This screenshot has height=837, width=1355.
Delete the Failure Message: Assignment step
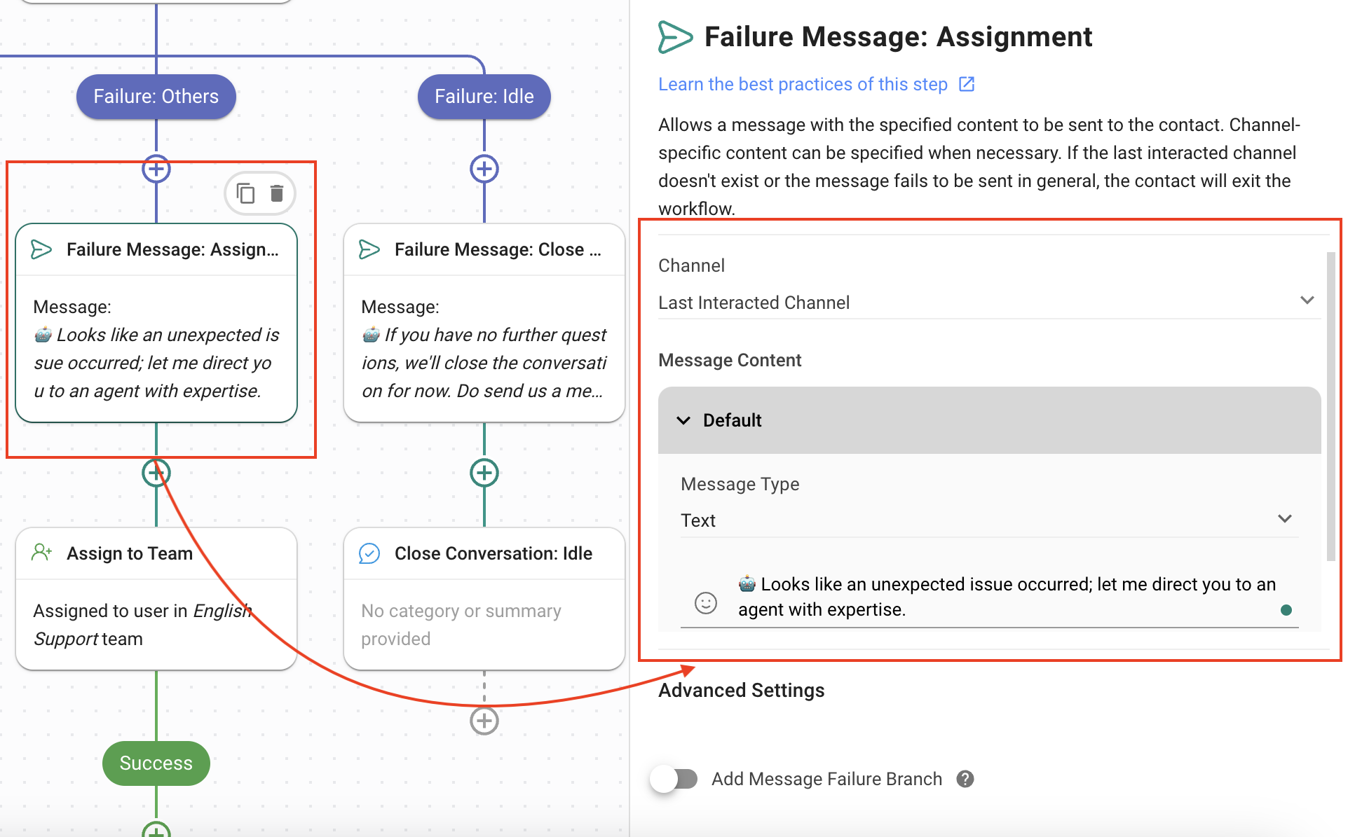pos(277,193)
